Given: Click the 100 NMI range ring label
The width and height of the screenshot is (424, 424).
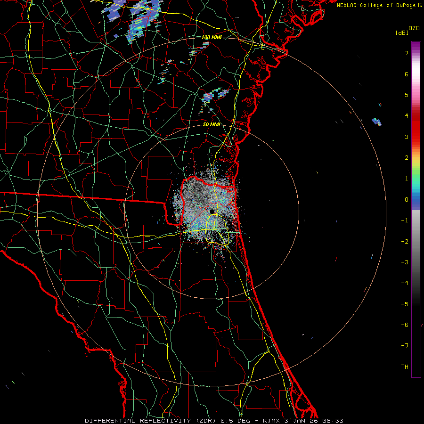Looking at the screenshot, I should [x=212, y=37].
